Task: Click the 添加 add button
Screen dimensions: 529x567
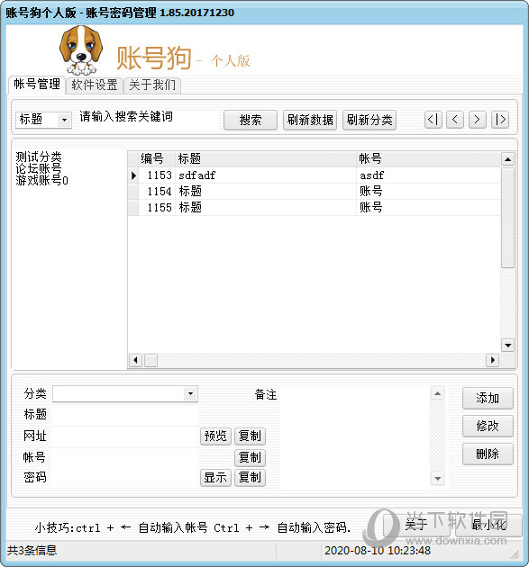Action: (488, 398)
